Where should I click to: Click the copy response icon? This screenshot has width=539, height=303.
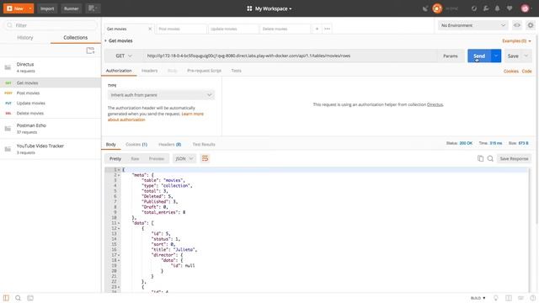[480, 158]
